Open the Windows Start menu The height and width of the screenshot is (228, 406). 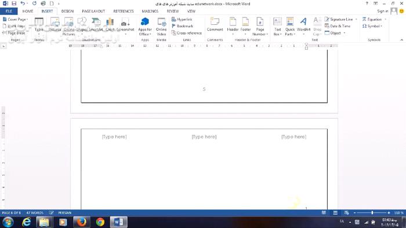(x=8, y=222)
